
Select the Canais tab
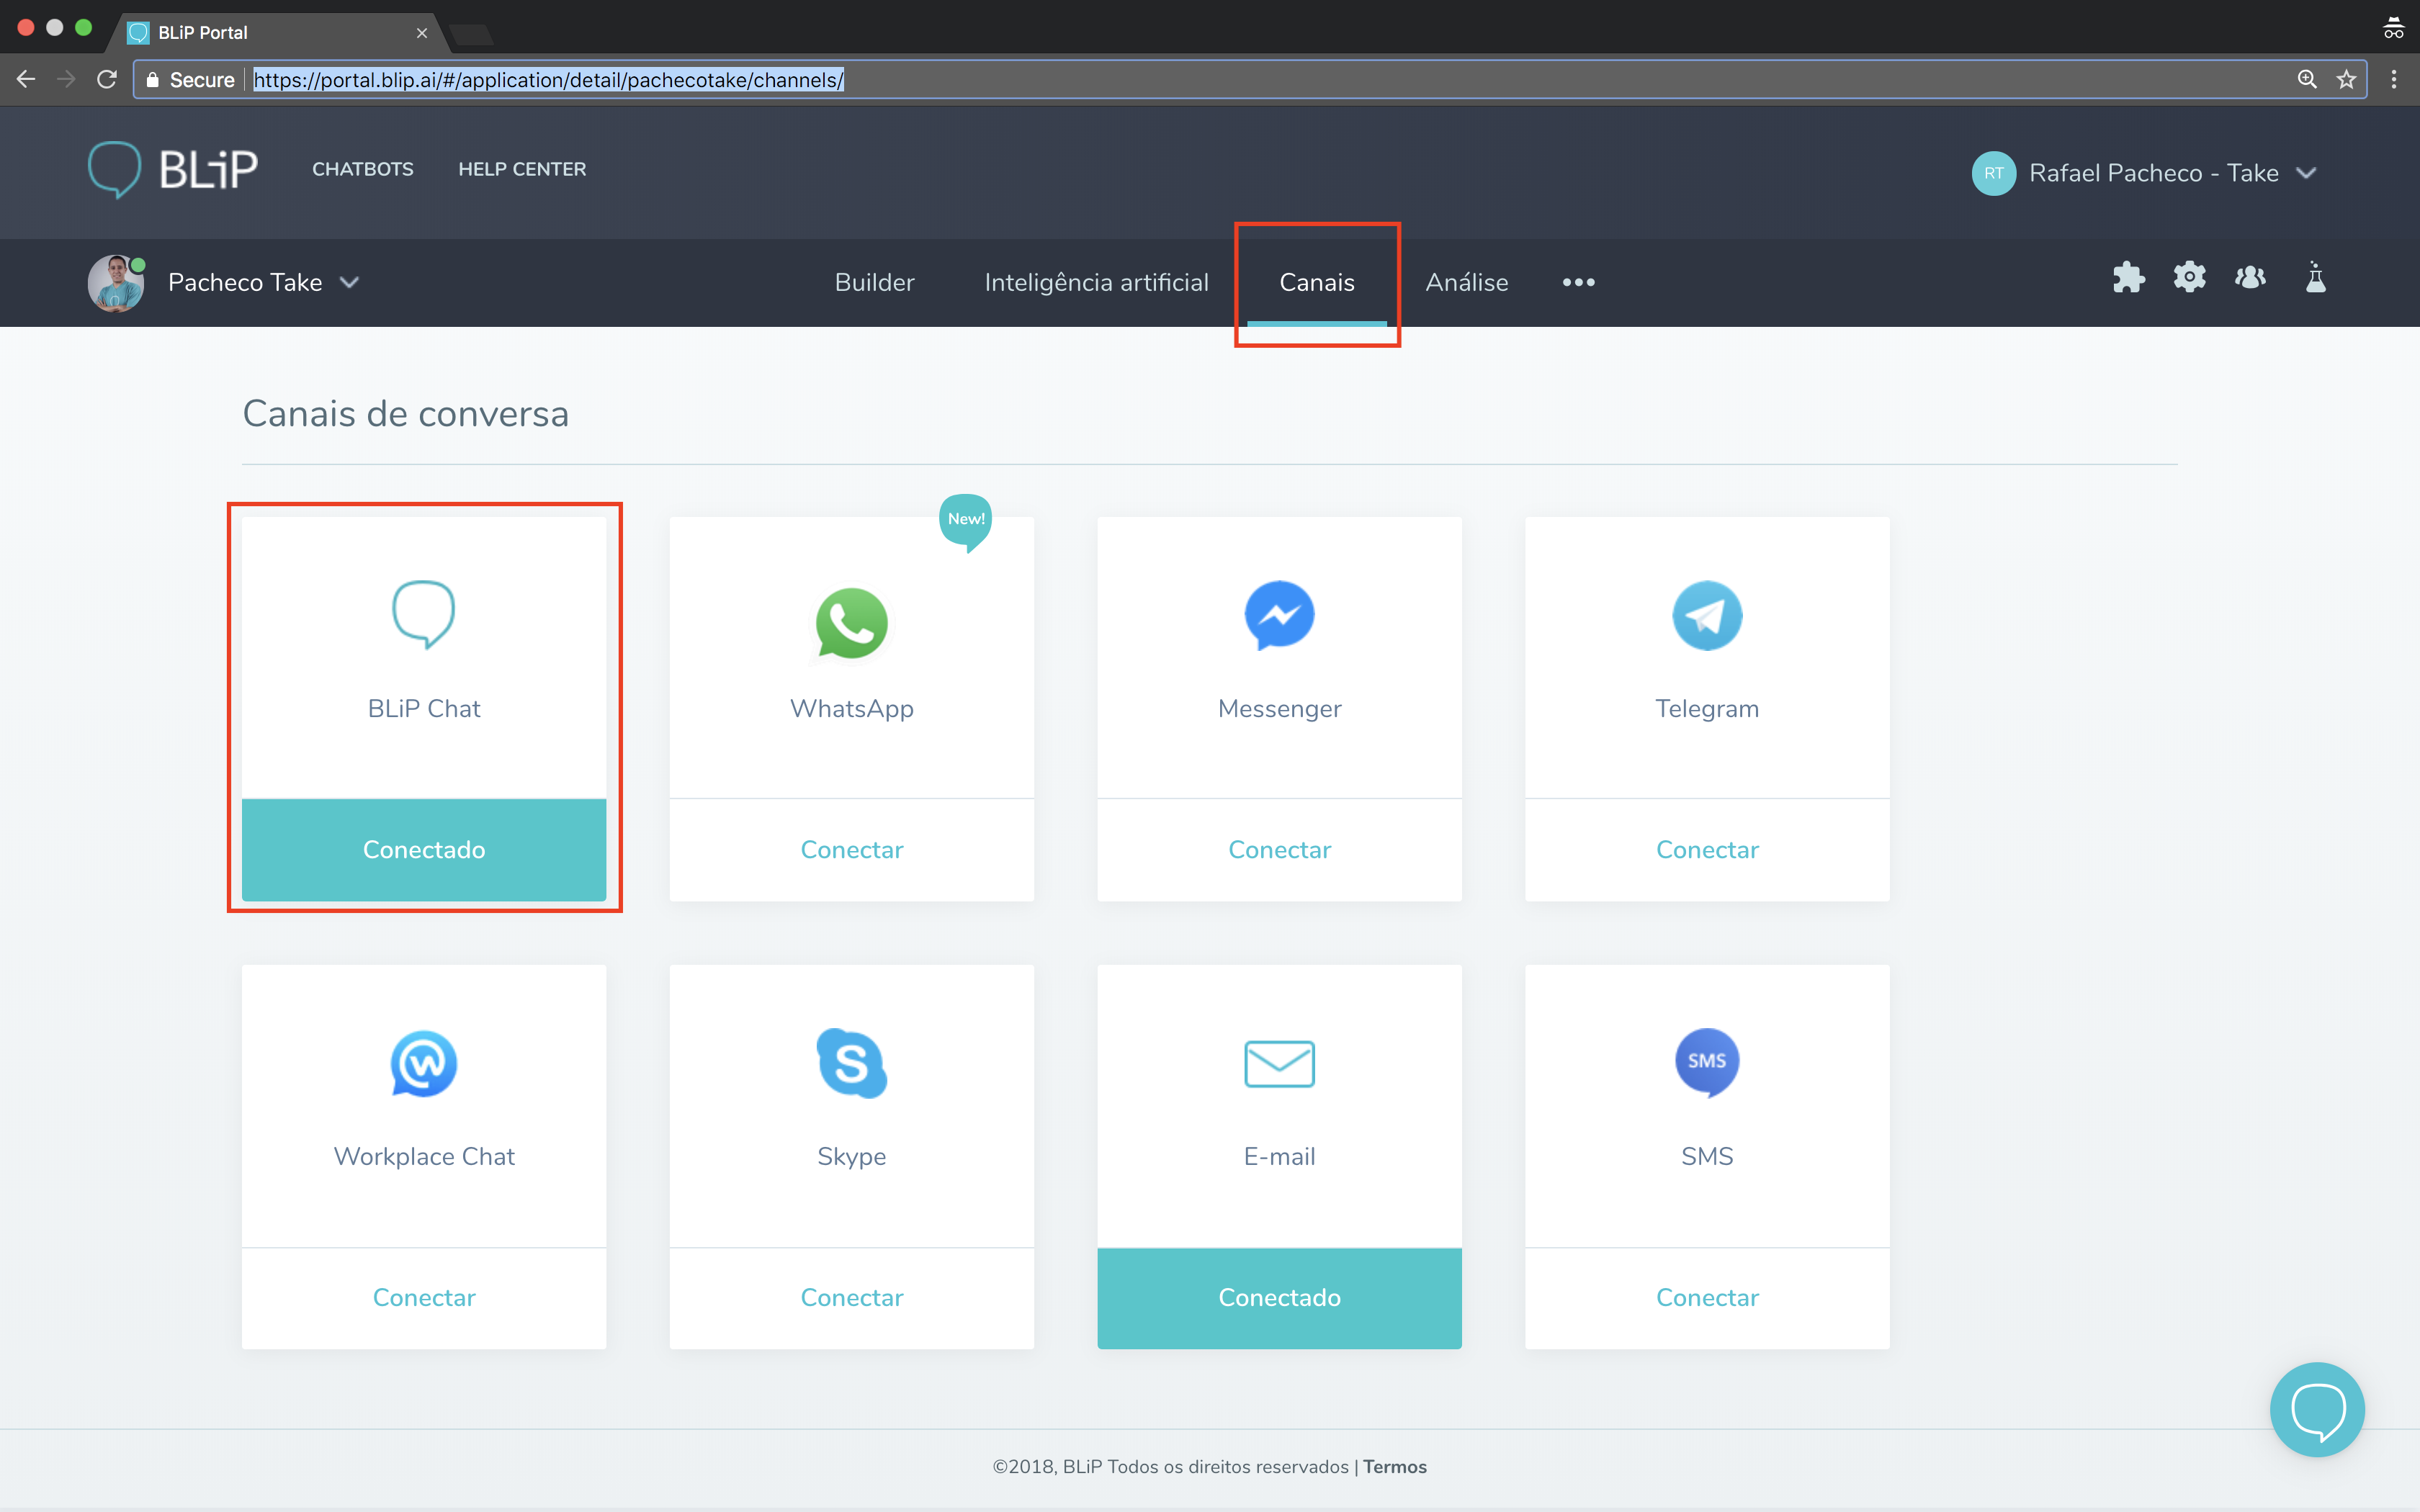(1317, 283)
